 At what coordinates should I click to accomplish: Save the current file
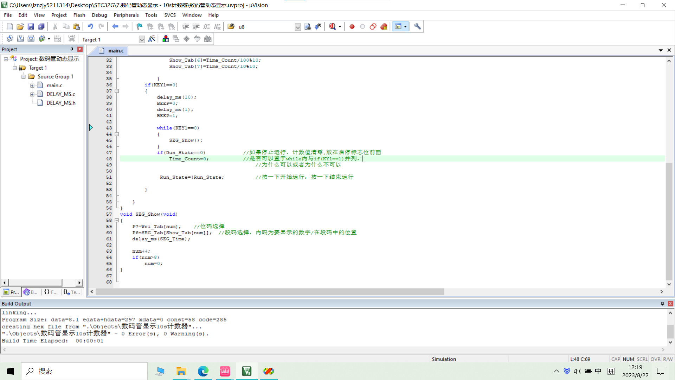pos(31,26)
